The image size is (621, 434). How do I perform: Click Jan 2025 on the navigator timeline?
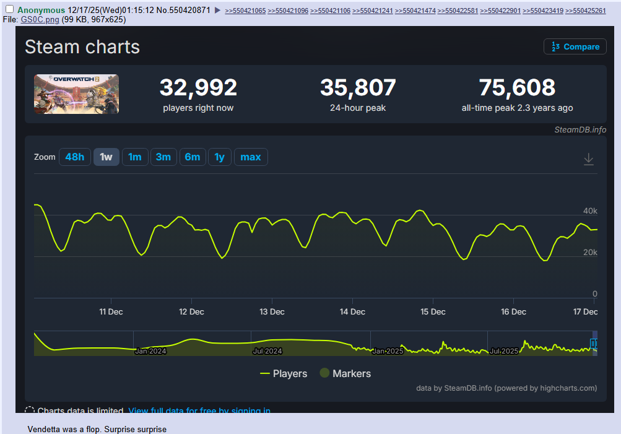388,351
